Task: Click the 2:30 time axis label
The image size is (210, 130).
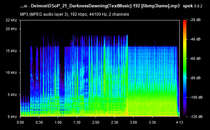Action: (114, 122)
